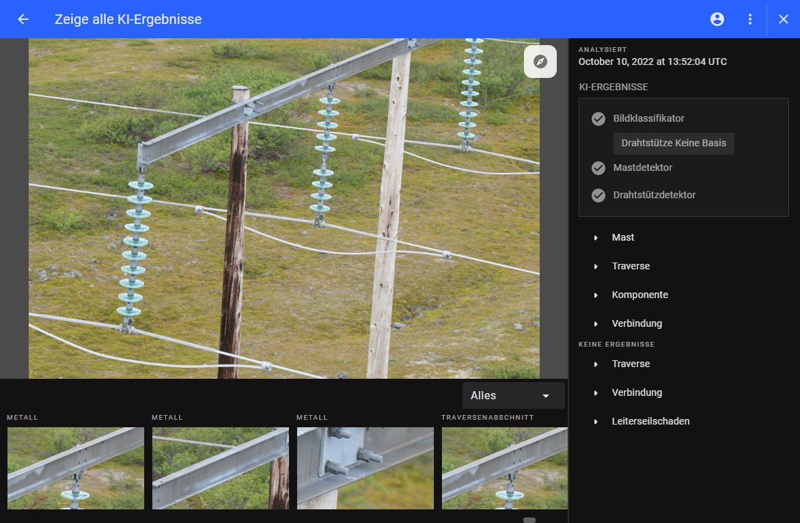Expand the Leiterseilschaden section

click(596, 422)
